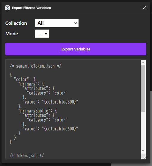
Task: Click the scrollbar down arrow in output area
Action: point(143,151)
